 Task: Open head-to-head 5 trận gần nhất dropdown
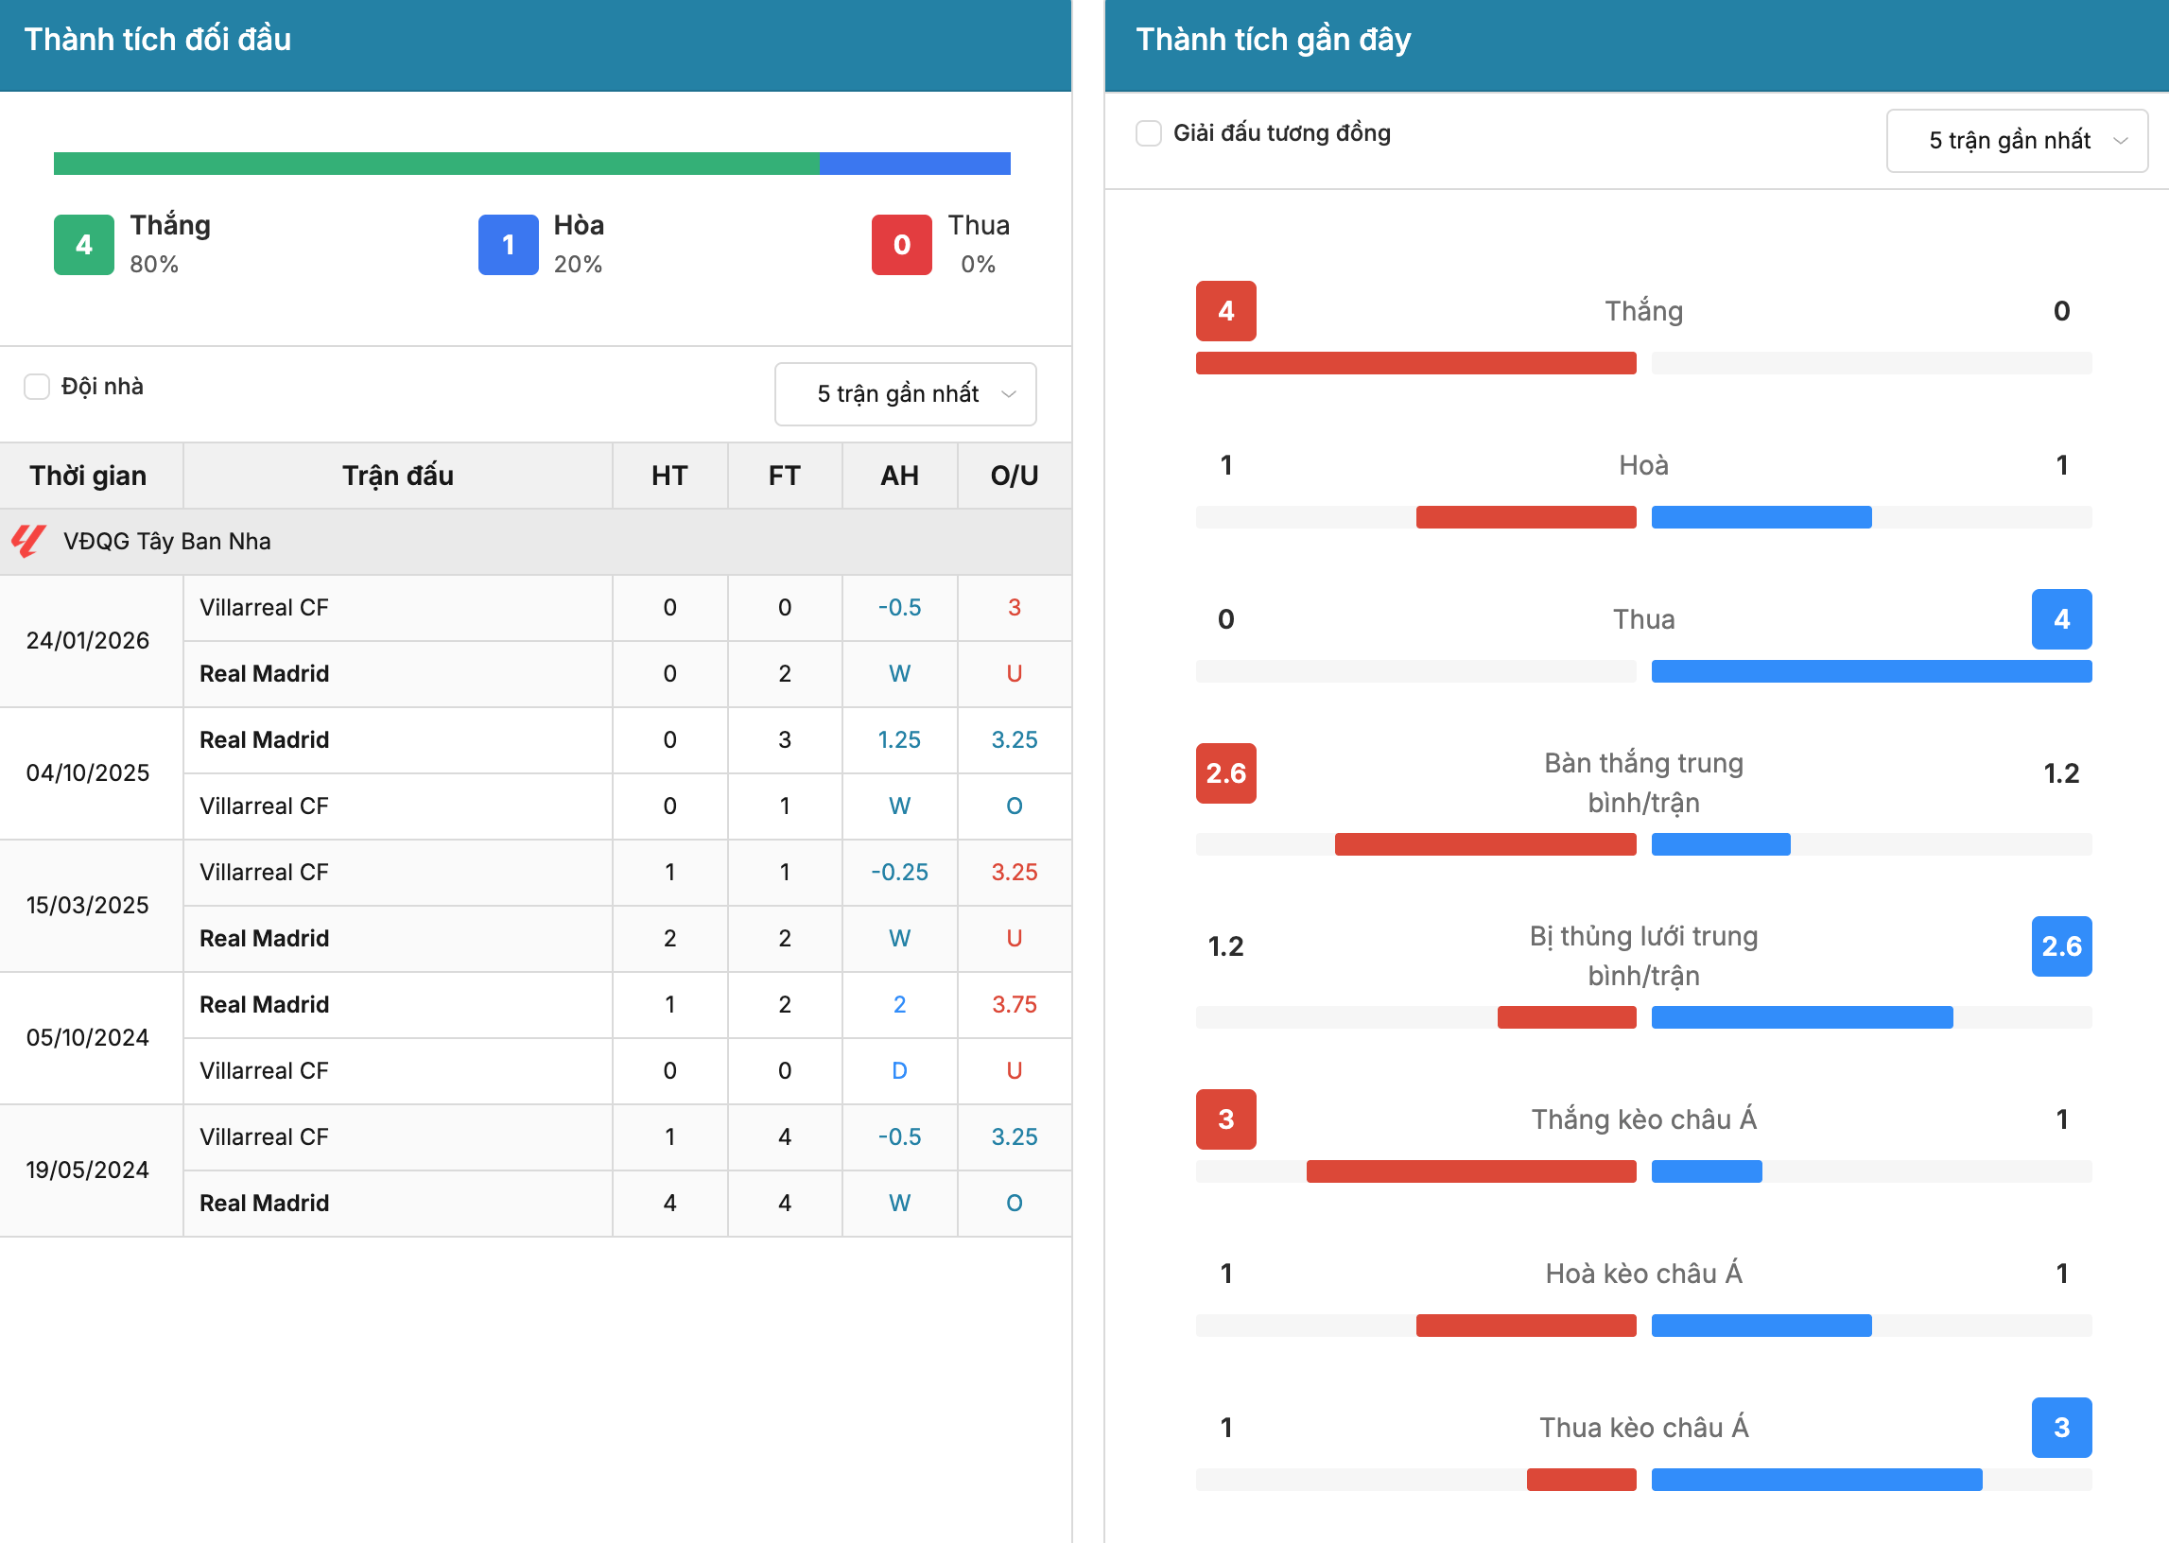point(906,394)
